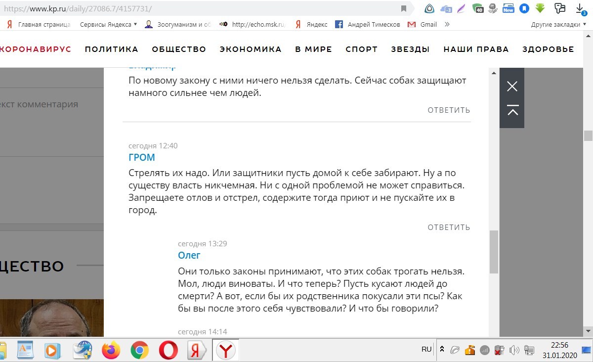593x362 pixels.
Task: Launch Opera browser from taskbar
Action: pyautogui.click(x=169, y=351)
